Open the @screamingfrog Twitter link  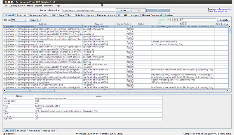click(220, 11)
